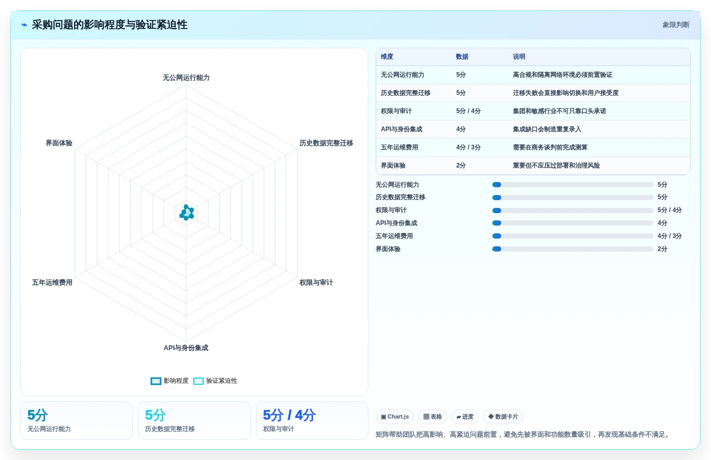Viewport: 711px width, 460px height.
Task: Click table value 4分 / 3分
Action: pyautogui.click(x=468, y=147)
